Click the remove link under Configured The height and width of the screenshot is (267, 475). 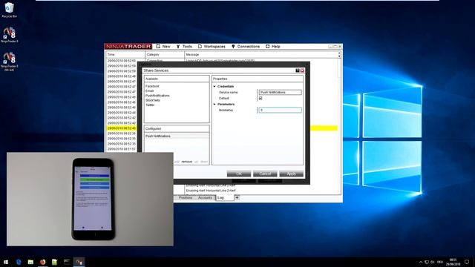186,162
